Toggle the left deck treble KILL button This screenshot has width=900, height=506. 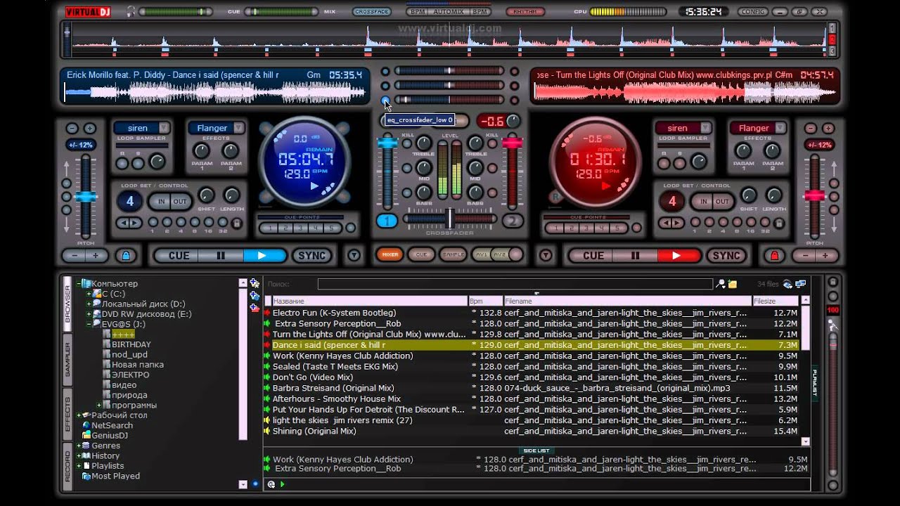coord(407,143)
